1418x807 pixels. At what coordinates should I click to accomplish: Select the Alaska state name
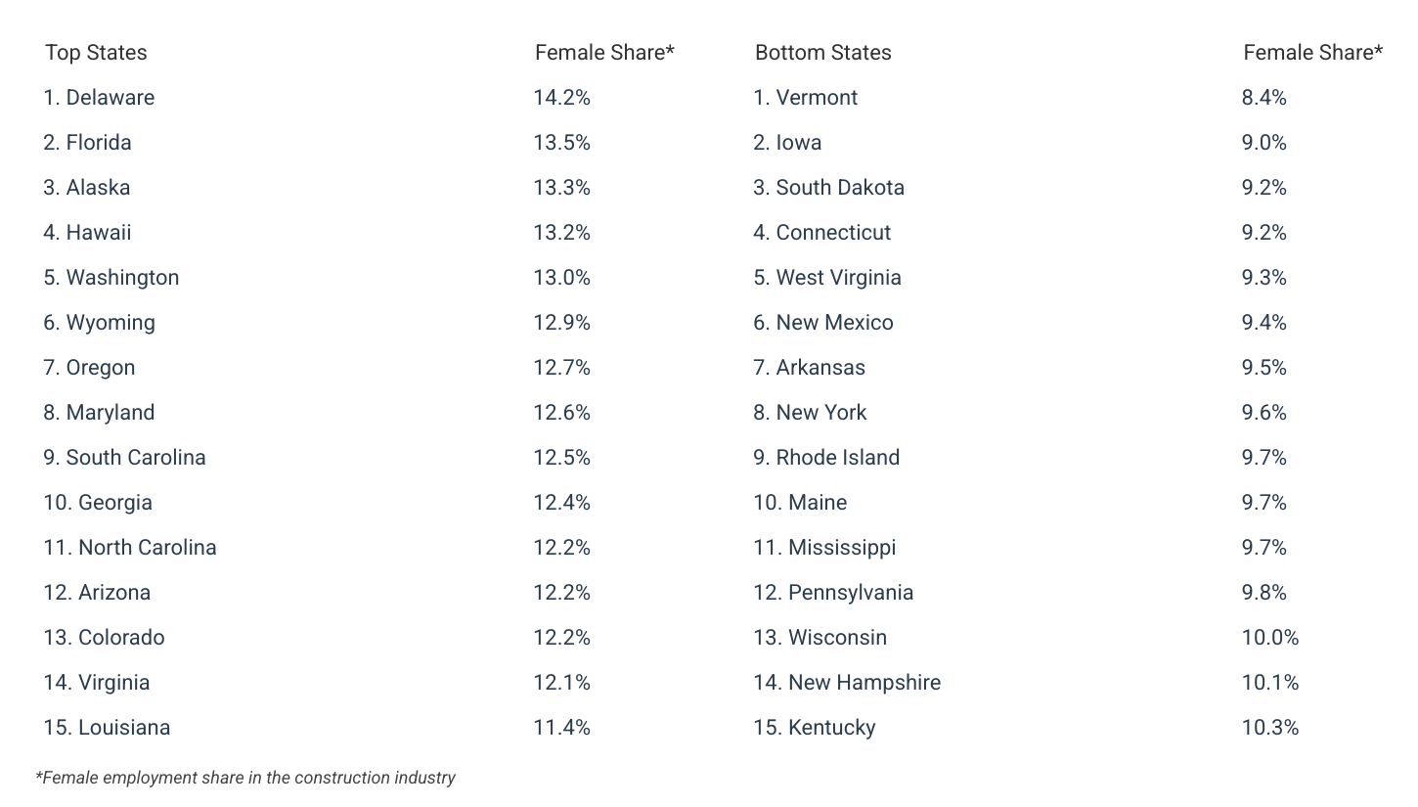pyautogui.click(x=86, y=188)
